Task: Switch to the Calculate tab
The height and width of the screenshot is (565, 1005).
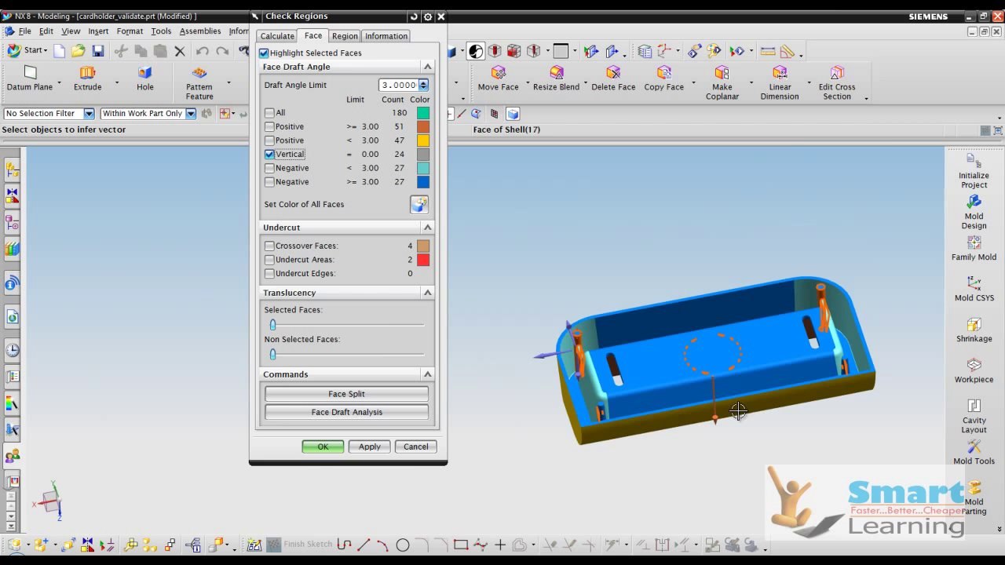Action: (277, 36)
